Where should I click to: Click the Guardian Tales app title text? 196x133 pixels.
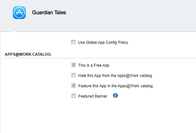click(x=49, y=13)
